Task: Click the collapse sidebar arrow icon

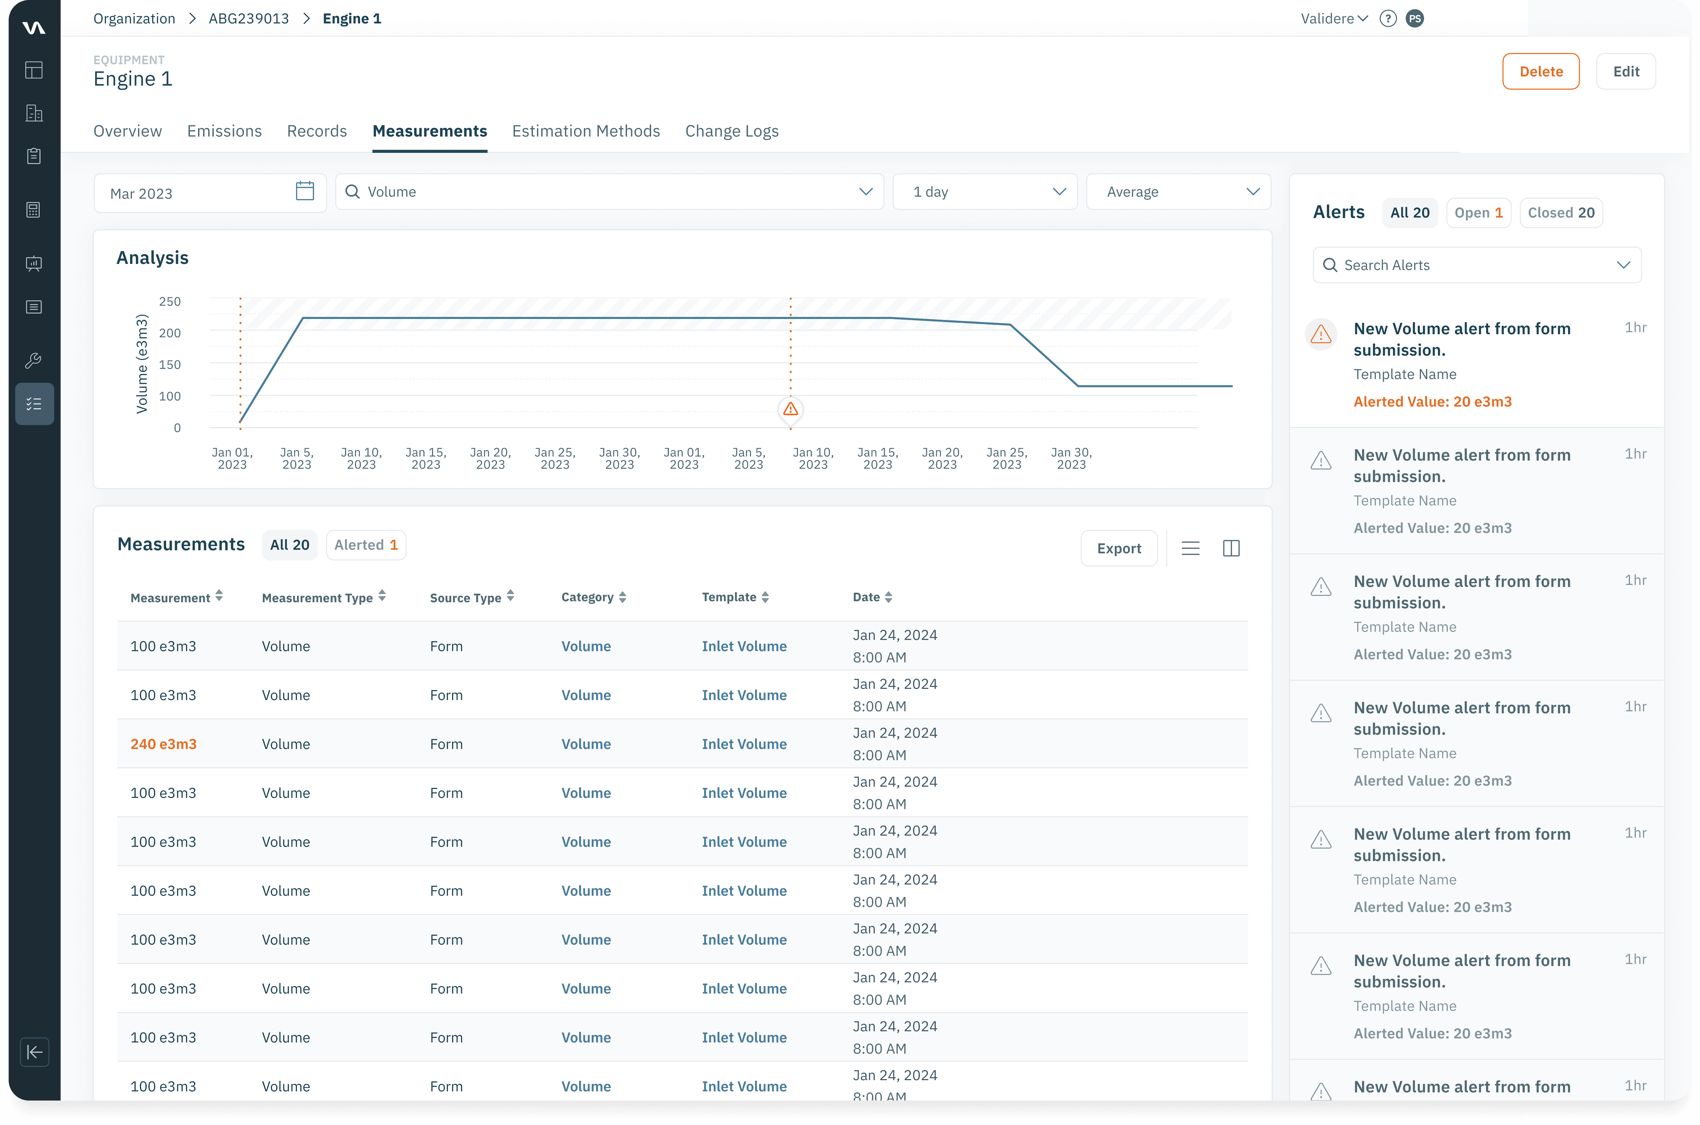Action: point(34,1052)
